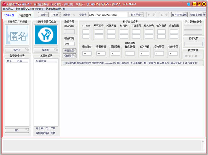Click the 刷花句柄 input field
Viewport: 208px width, 155px height.
(x=69, y=32)
